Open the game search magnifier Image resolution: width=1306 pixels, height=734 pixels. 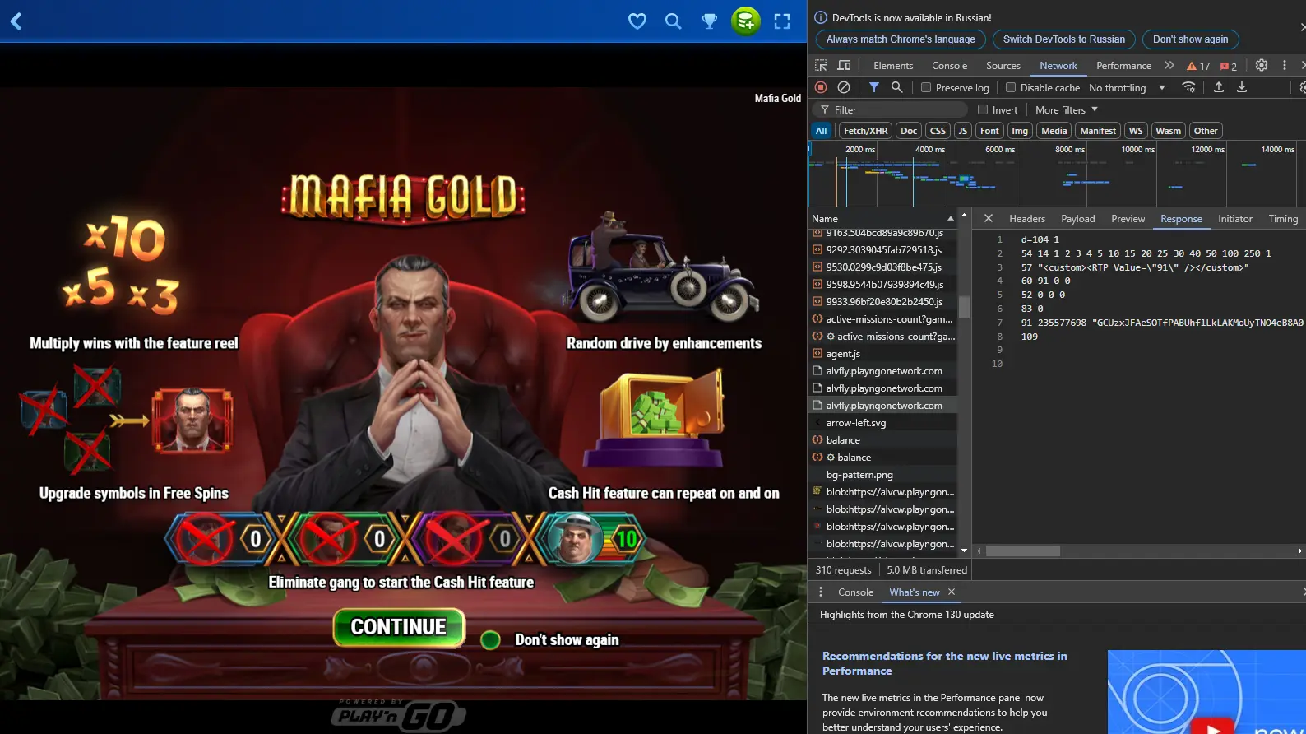(674, 21)
